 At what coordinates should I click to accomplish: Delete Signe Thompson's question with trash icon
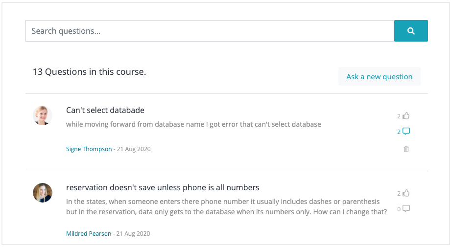click(x=406, y=149)
